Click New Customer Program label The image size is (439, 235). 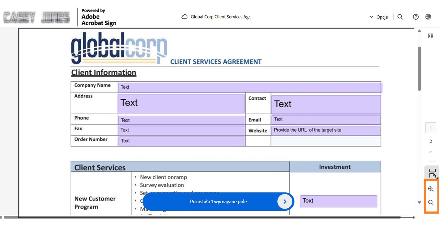[95, 203]
